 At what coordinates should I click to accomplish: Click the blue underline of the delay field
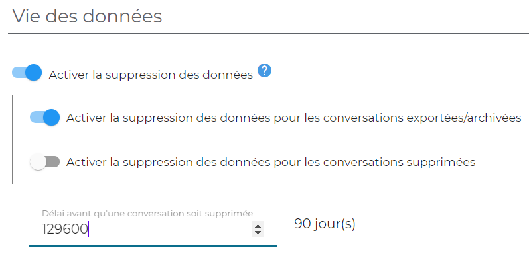tap(153, 246)
